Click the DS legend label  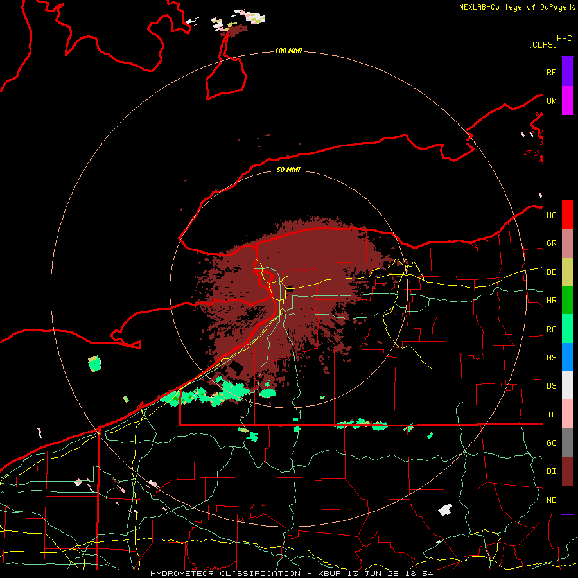[x=552, y=386]
